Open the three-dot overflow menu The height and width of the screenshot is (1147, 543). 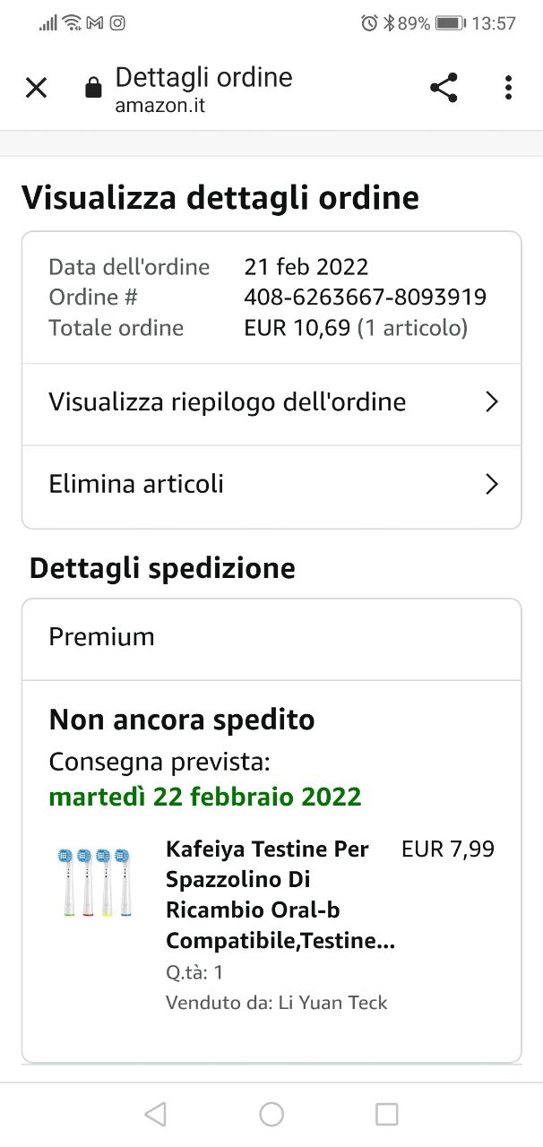(x=508, y=88)
